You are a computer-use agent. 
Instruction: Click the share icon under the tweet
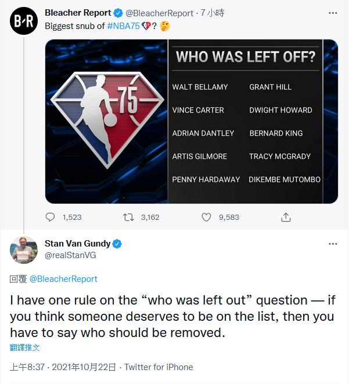click(x=285, y=217)
